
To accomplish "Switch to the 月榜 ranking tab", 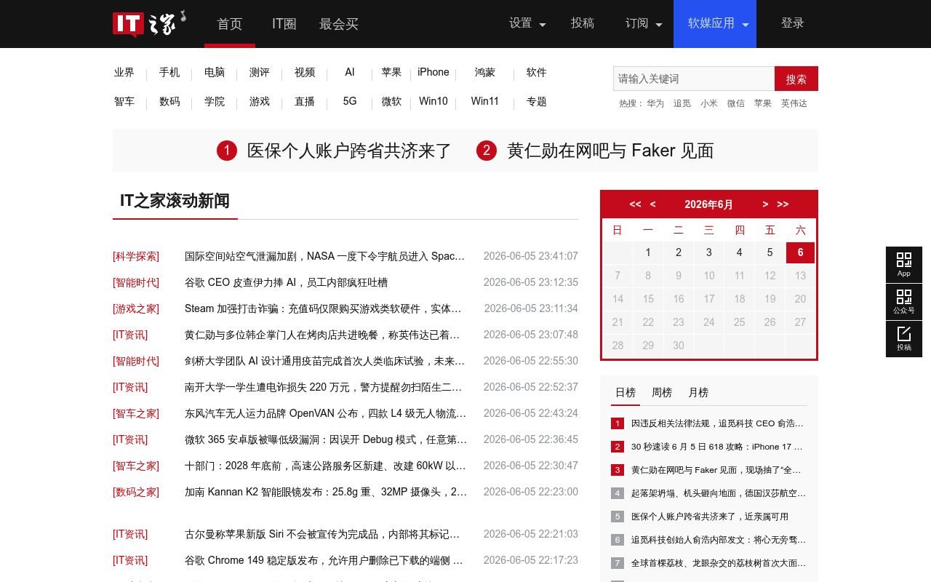I will click(x=698, y=393).
